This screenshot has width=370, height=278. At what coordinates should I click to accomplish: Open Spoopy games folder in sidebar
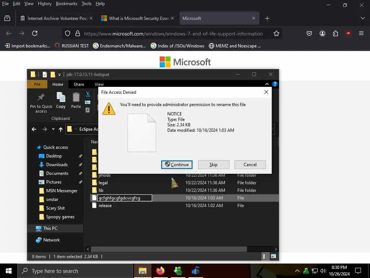[x=60, y=217]
